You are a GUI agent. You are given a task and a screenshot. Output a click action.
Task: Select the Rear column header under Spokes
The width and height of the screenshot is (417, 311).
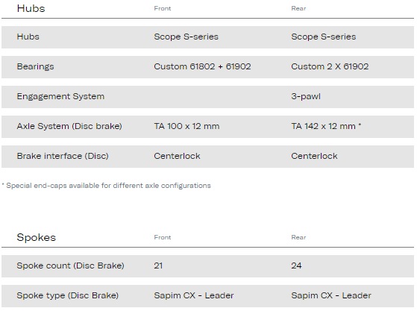[x=298, y=237]
